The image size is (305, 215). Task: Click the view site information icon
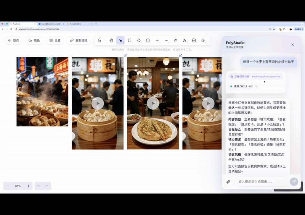point(16,29)
